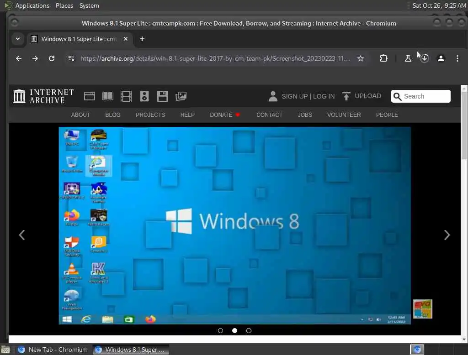Viewport: 468px width, 355px height.
Task: Open the Downloads icon in toolbar
Action: tap(425, 58)
